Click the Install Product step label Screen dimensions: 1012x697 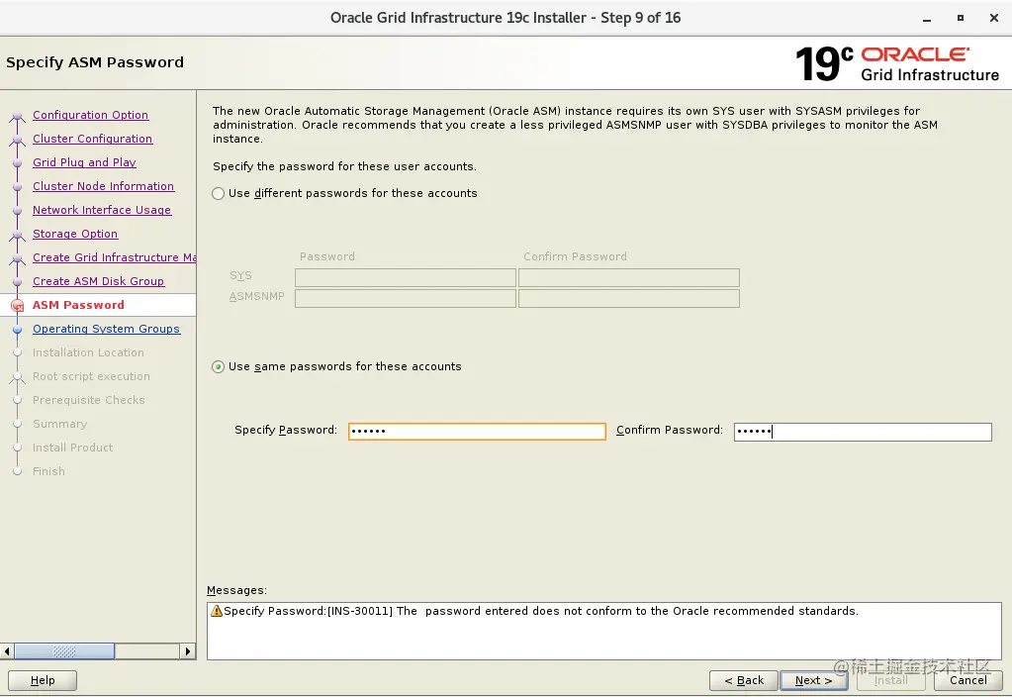coord(72,448)
